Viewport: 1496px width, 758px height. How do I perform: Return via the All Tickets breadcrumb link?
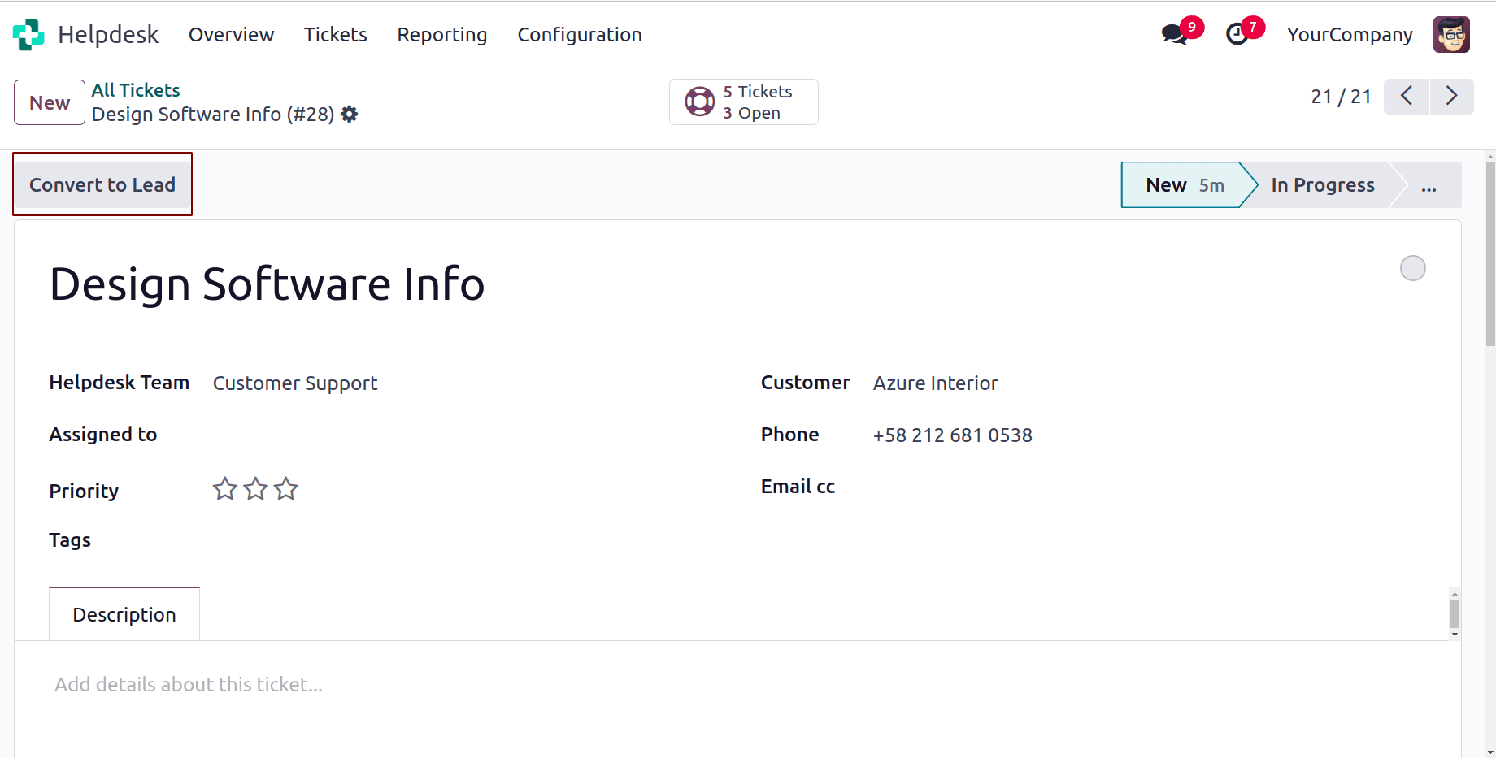pyautogui.click(x=135, y=89)
